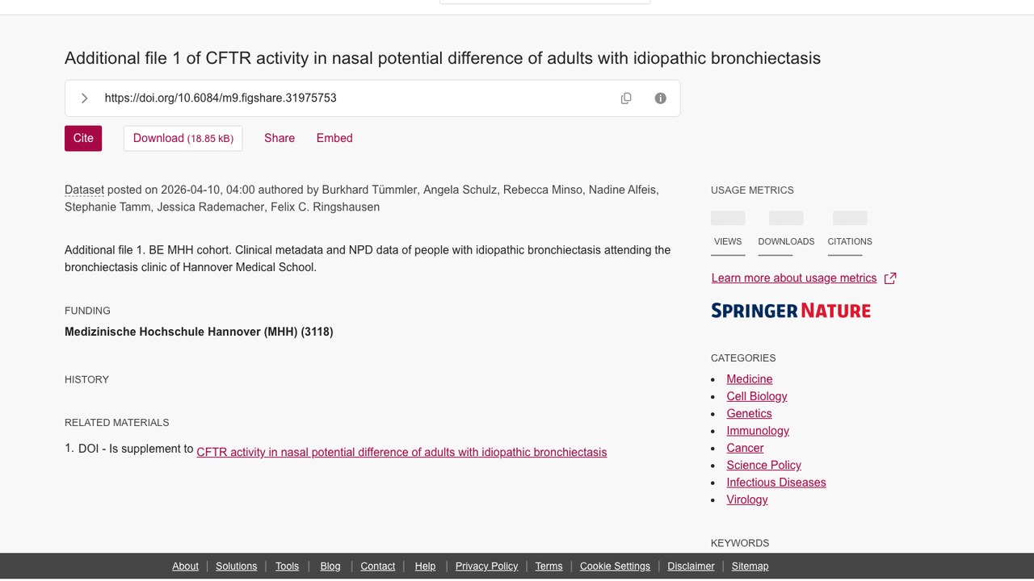Viewport: 1034px width, 581px height.
Task: Click the Medizinische Hochschule Hannover funding entry
Action: 199,332
